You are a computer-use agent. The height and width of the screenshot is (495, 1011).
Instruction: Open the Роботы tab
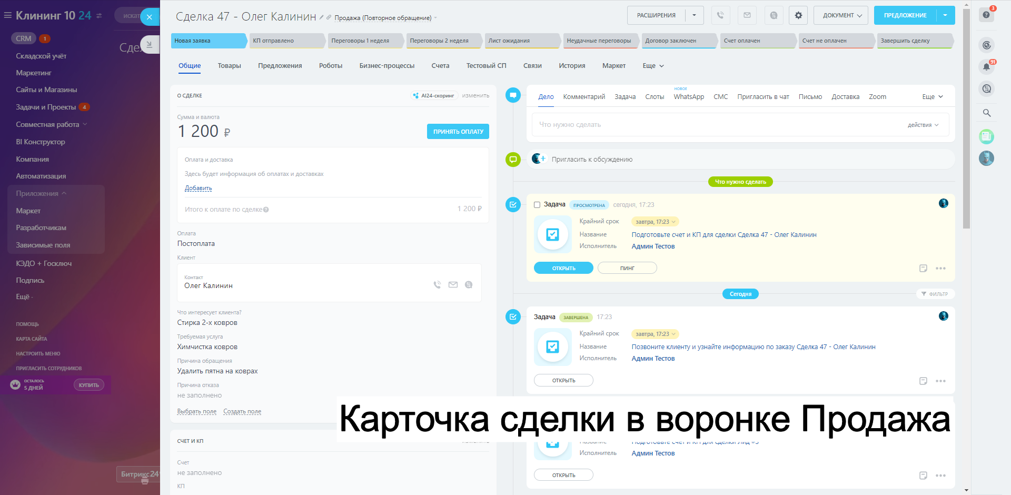tap(331, 66)
